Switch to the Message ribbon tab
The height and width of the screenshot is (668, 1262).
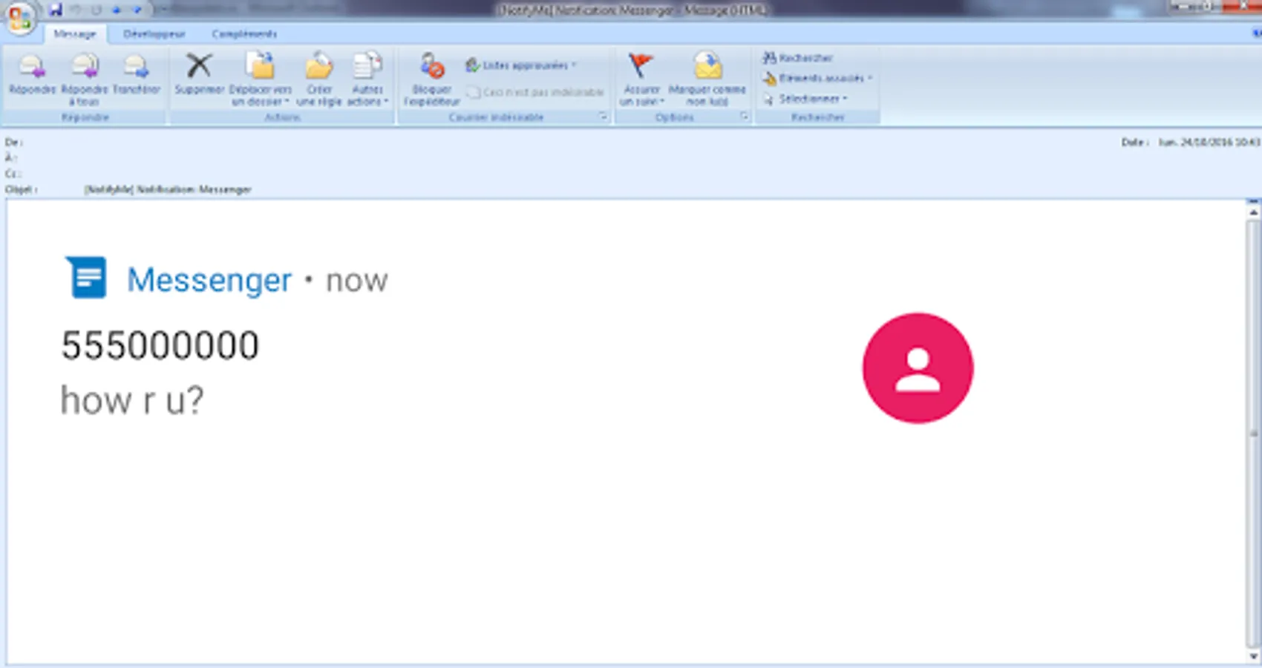[x=75, y=34]
